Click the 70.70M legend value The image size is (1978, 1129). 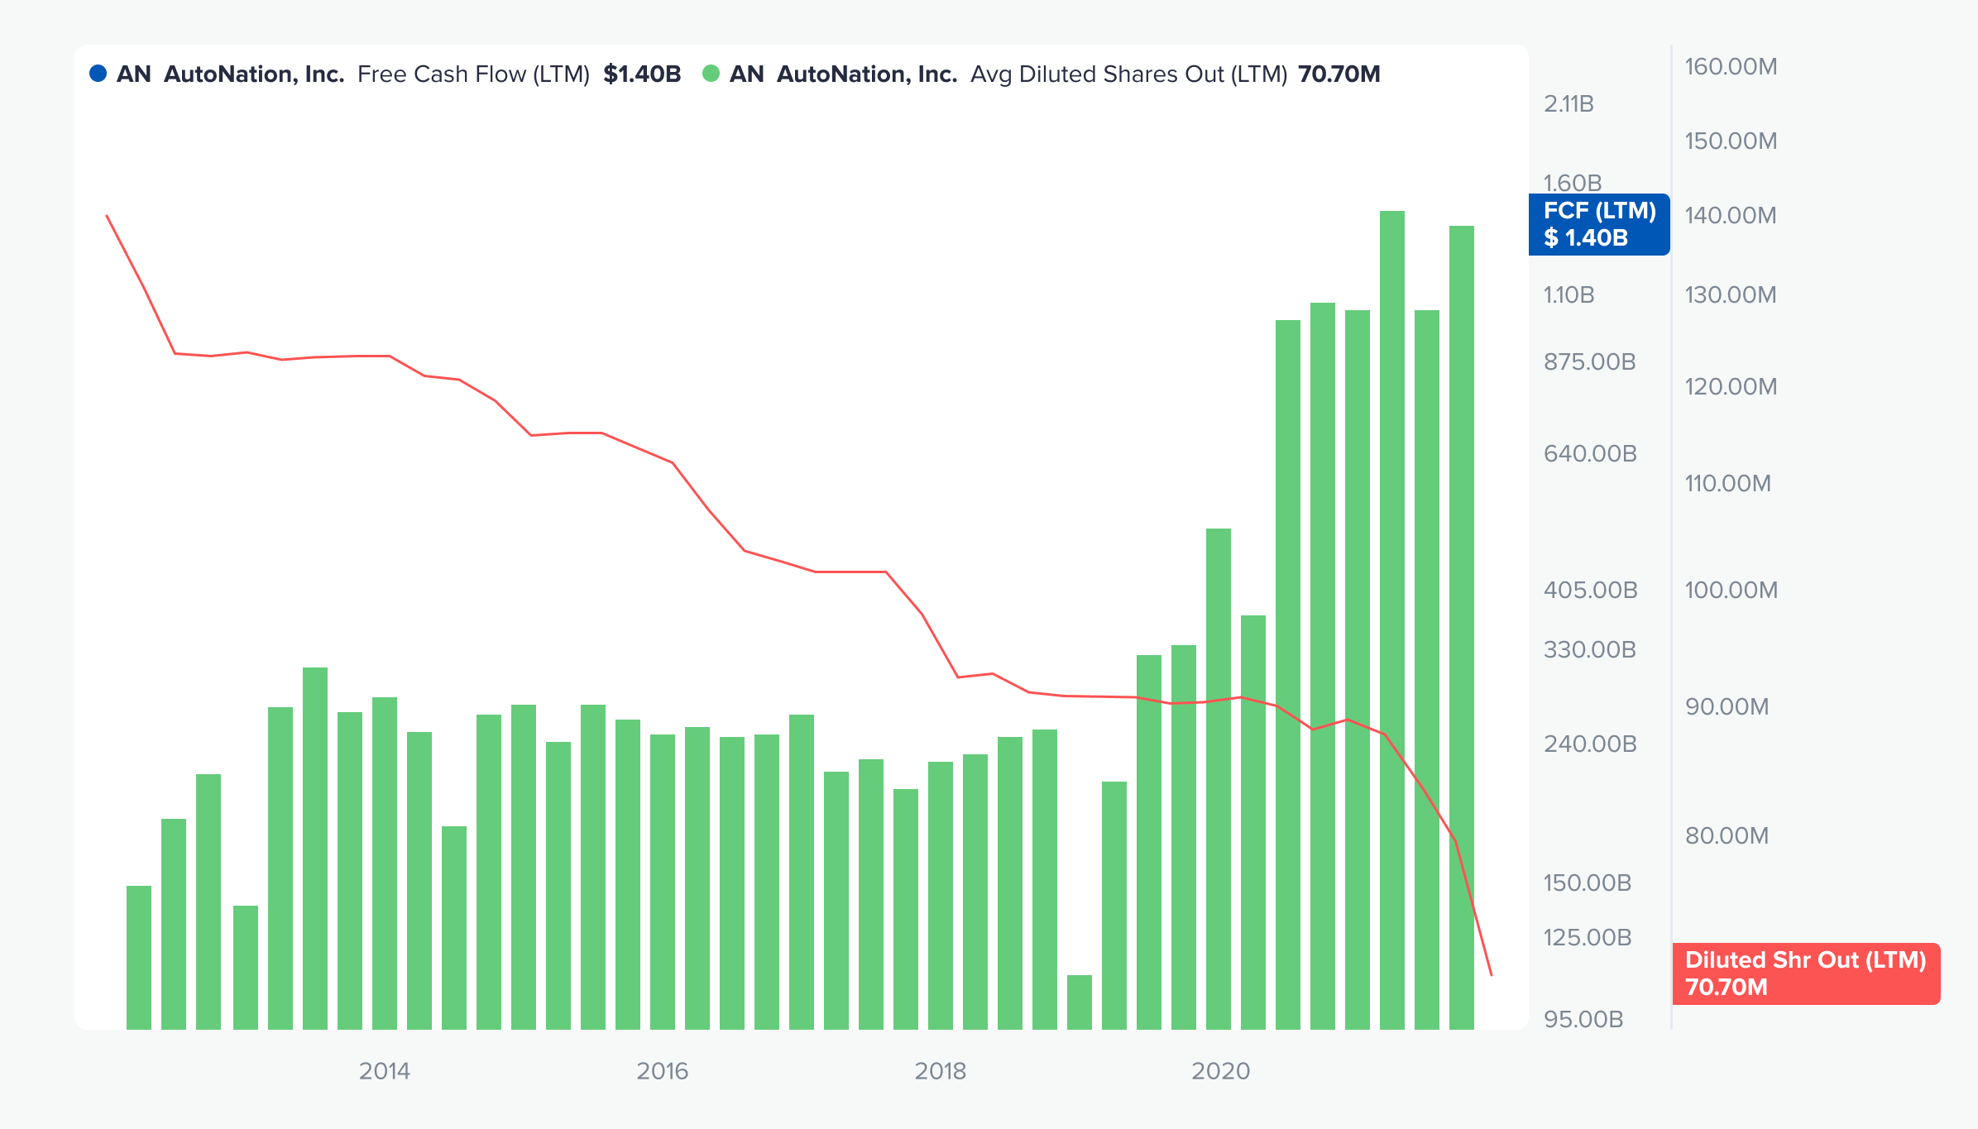coord(1339,74)
